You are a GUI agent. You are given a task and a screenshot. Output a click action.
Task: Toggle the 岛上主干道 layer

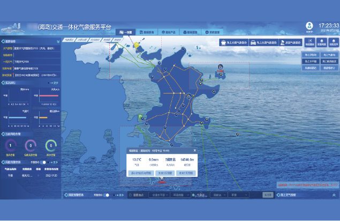(x=311, y=62)
